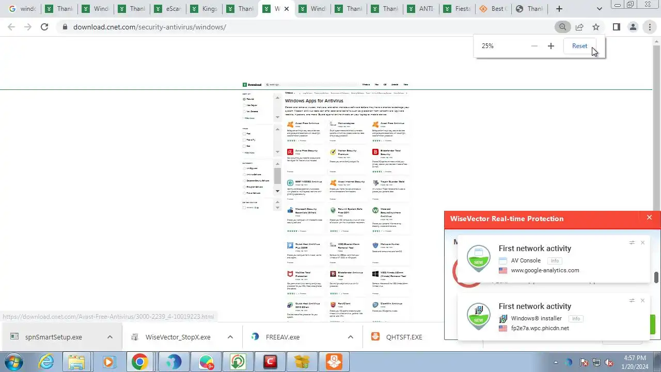Click the Bitdefender Total Security icon
The height and width of the screenshot is (372, 661).
[x=375, y=152]
